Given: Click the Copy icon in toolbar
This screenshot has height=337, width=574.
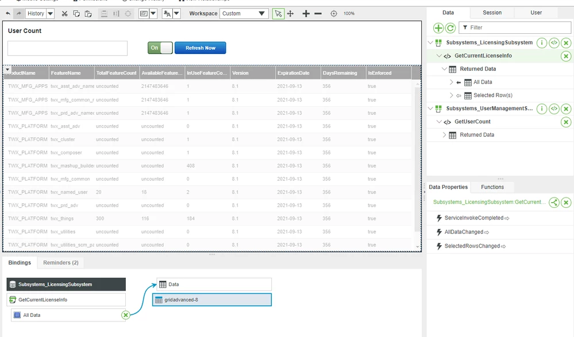Looking at the screenshot, I should point(76,14).
